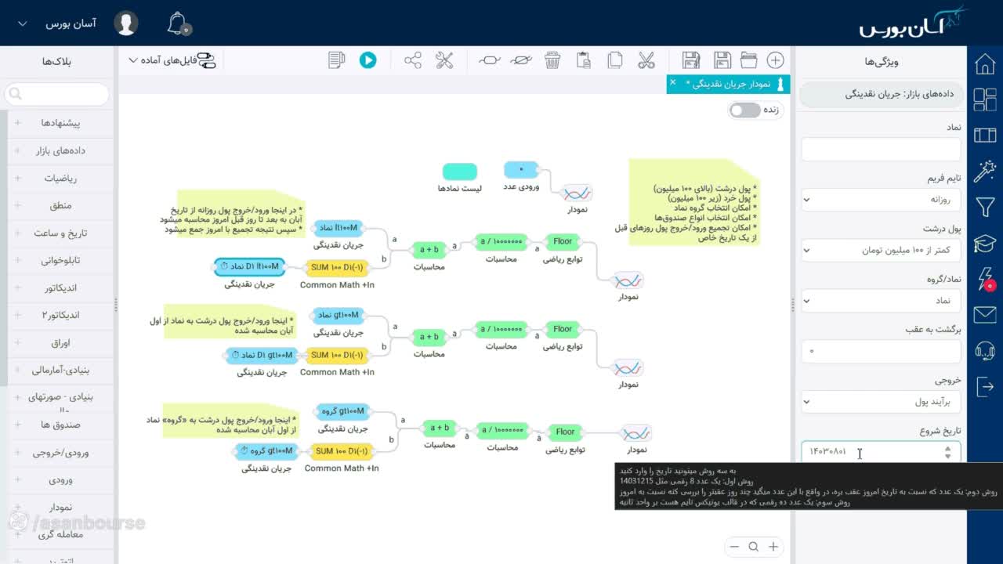Screen dimensions: 1003x564
Task: Toggle the زنده live switch
Action: (x=744, y=110)
